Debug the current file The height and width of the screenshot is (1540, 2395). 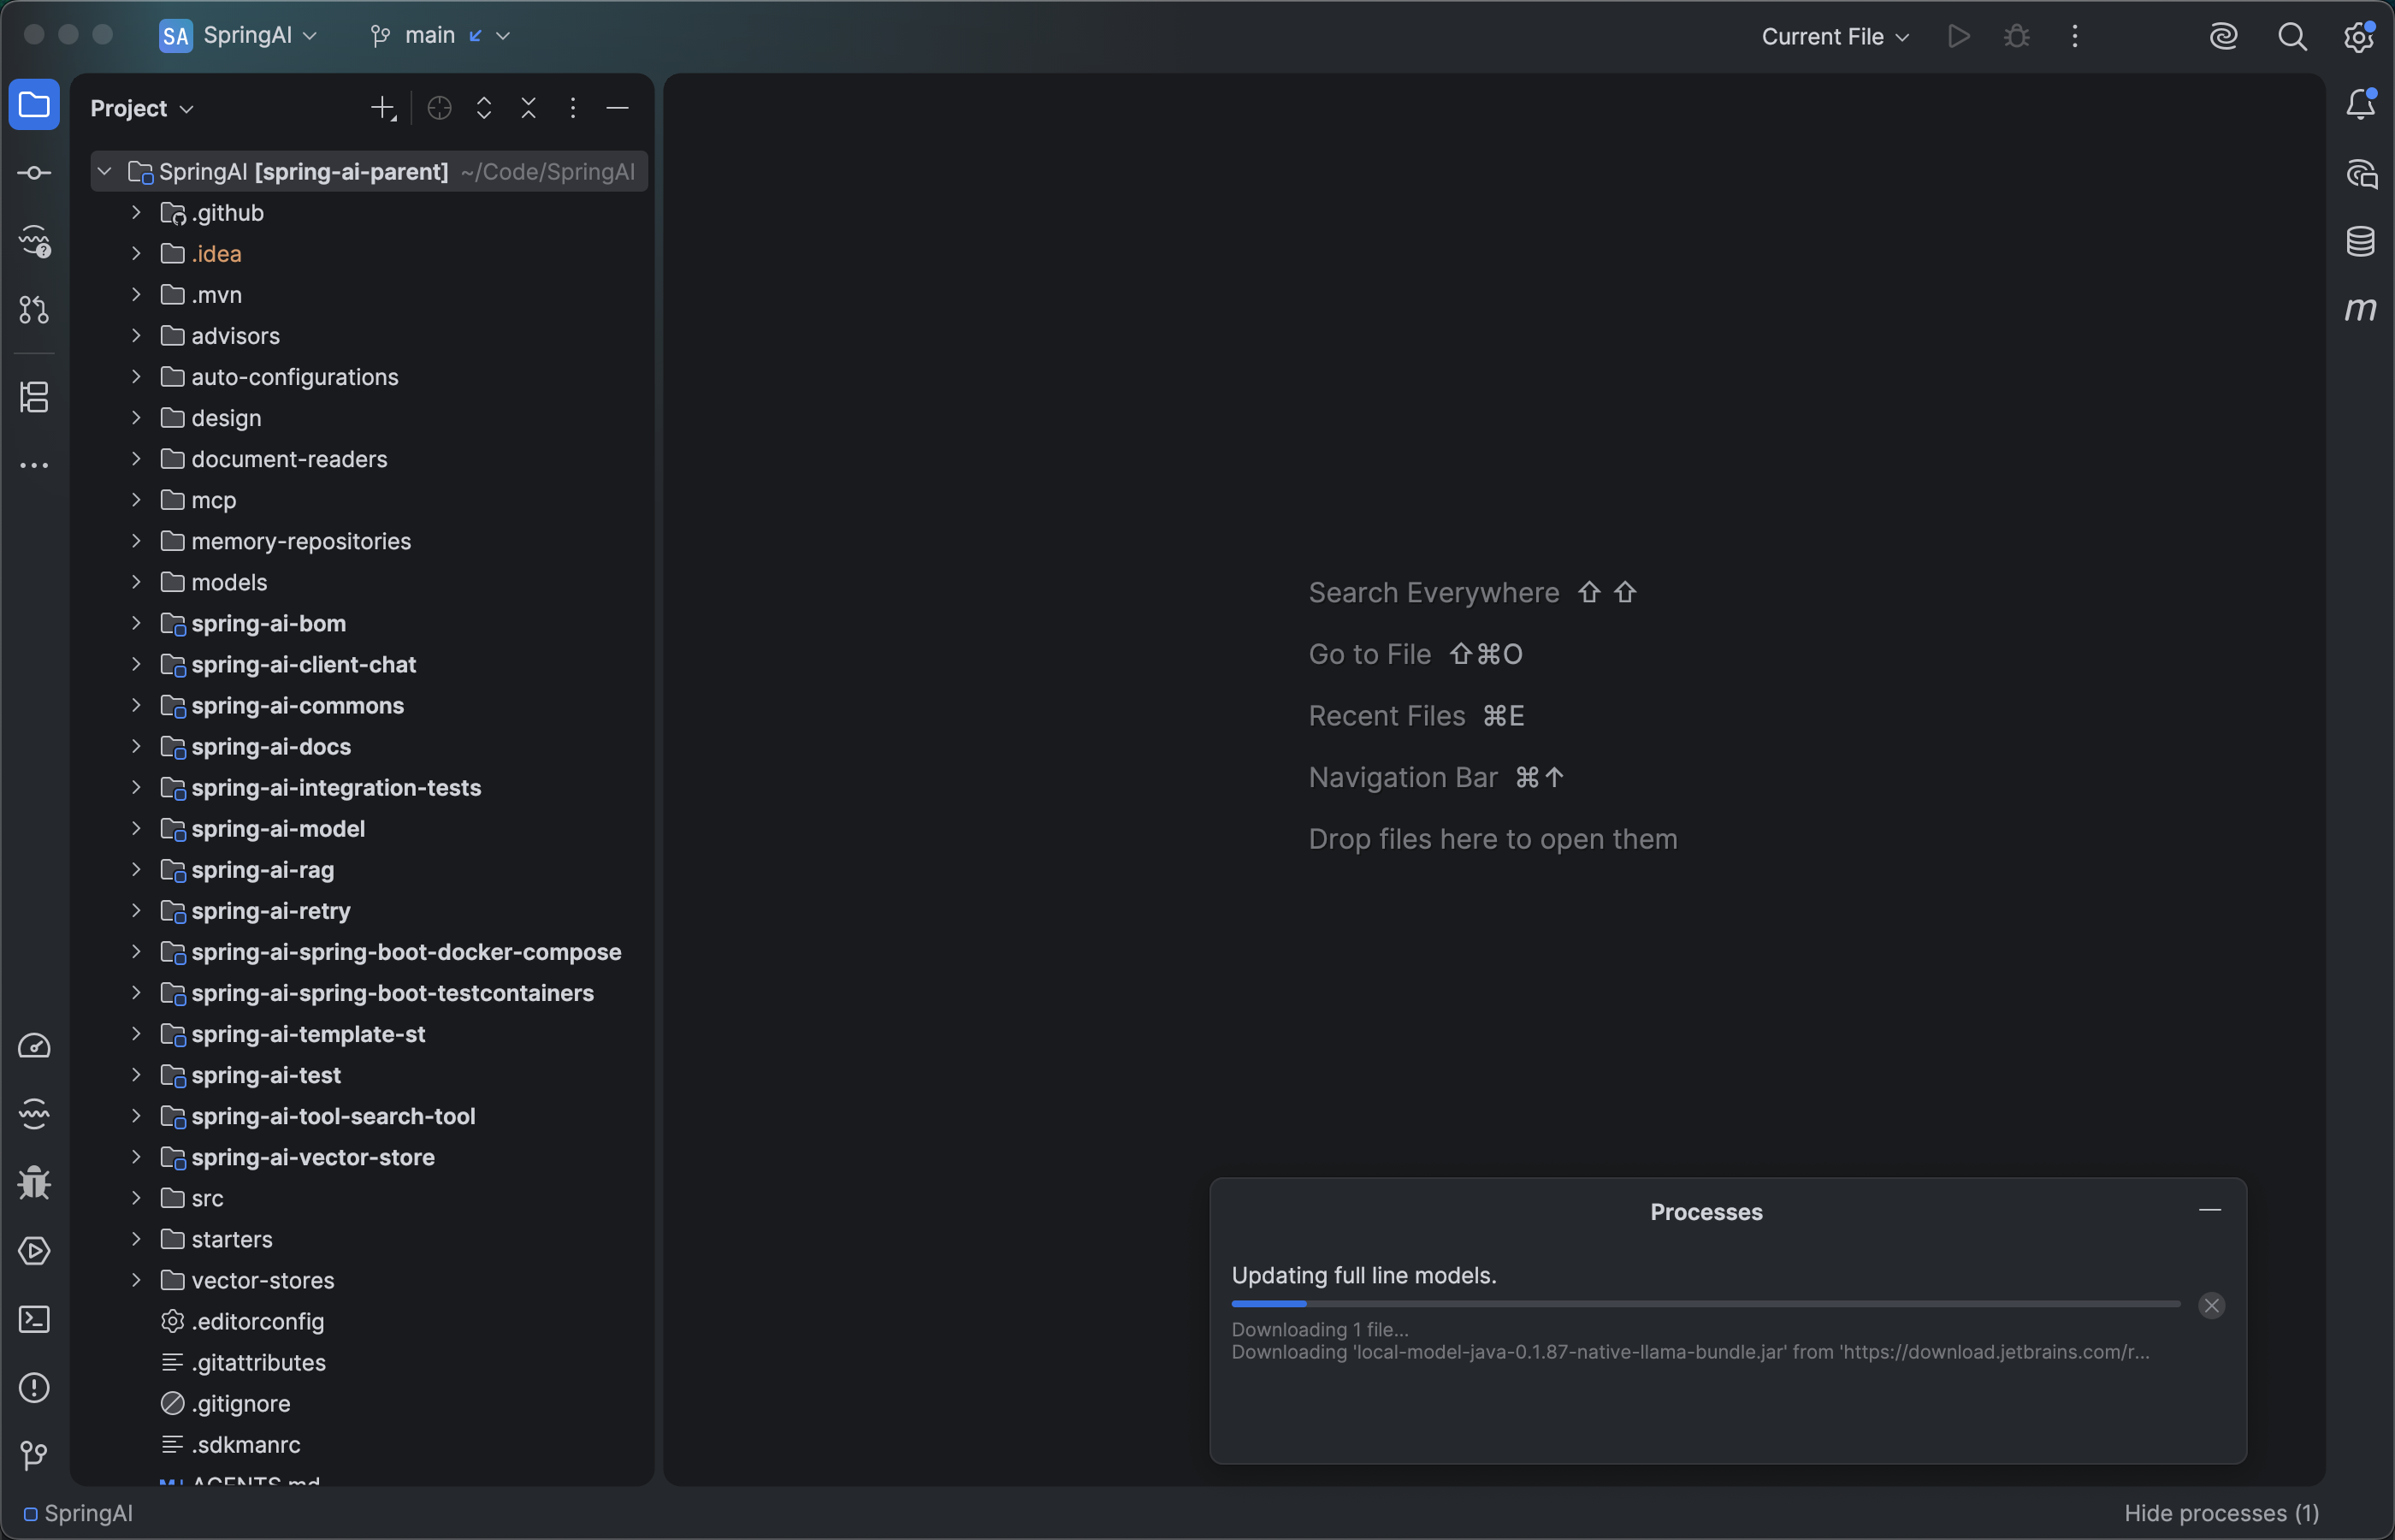click(x=2016, y=37)
